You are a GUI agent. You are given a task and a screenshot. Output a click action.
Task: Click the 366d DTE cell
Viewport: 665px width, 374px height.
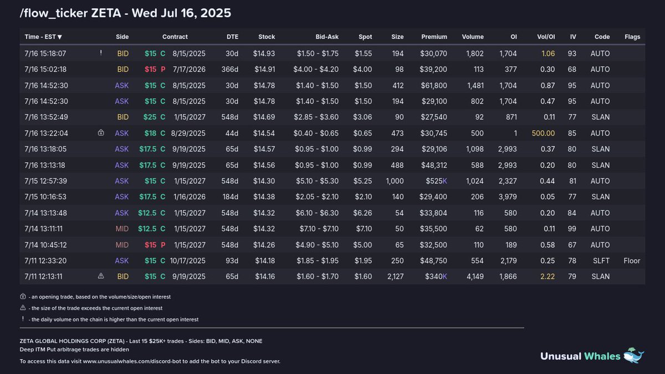[x=231, y=70]
